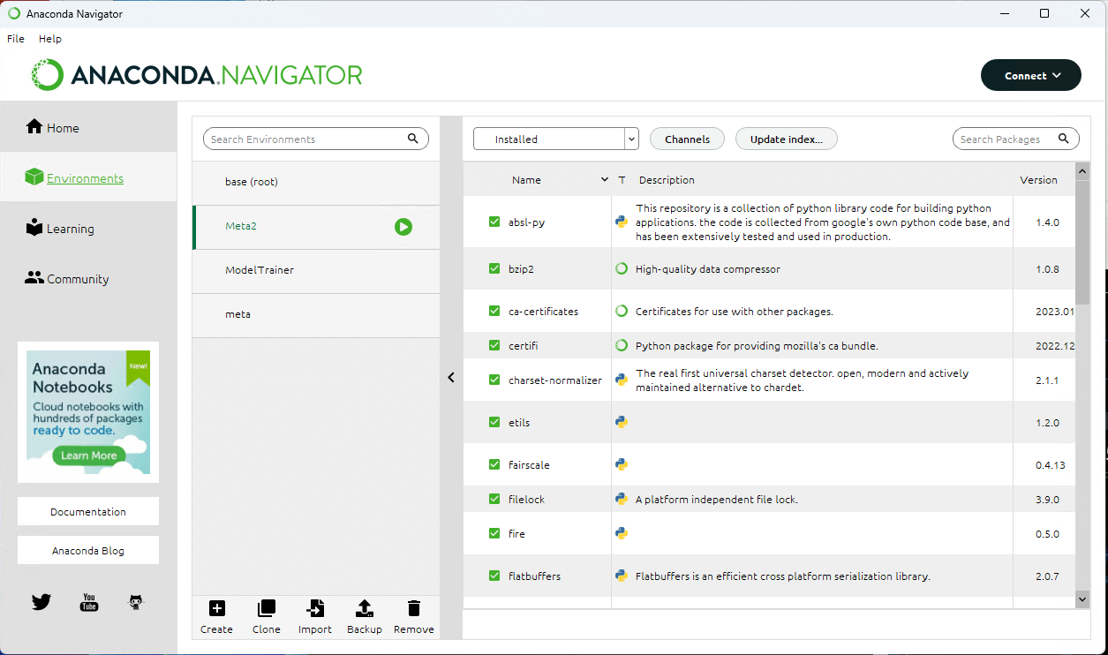Uncheck the bzip2 package checkbox
The height and width of the screenshot is (655, 1108).
point(494,268)
